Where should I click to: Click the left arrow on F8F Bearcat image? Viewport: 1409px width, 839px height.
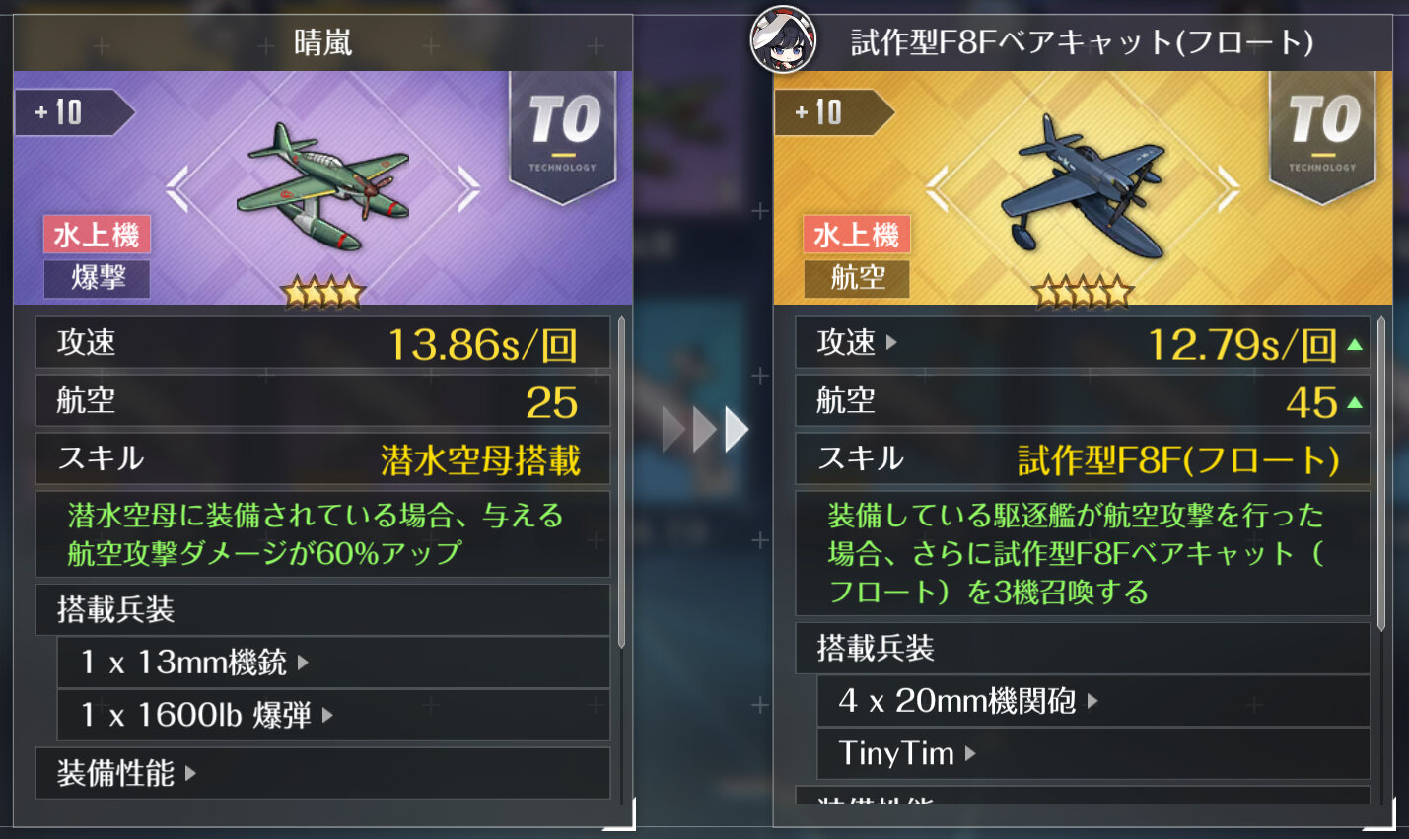[937, 188]
